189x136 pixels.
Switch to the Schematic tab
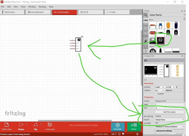point(64,12)
